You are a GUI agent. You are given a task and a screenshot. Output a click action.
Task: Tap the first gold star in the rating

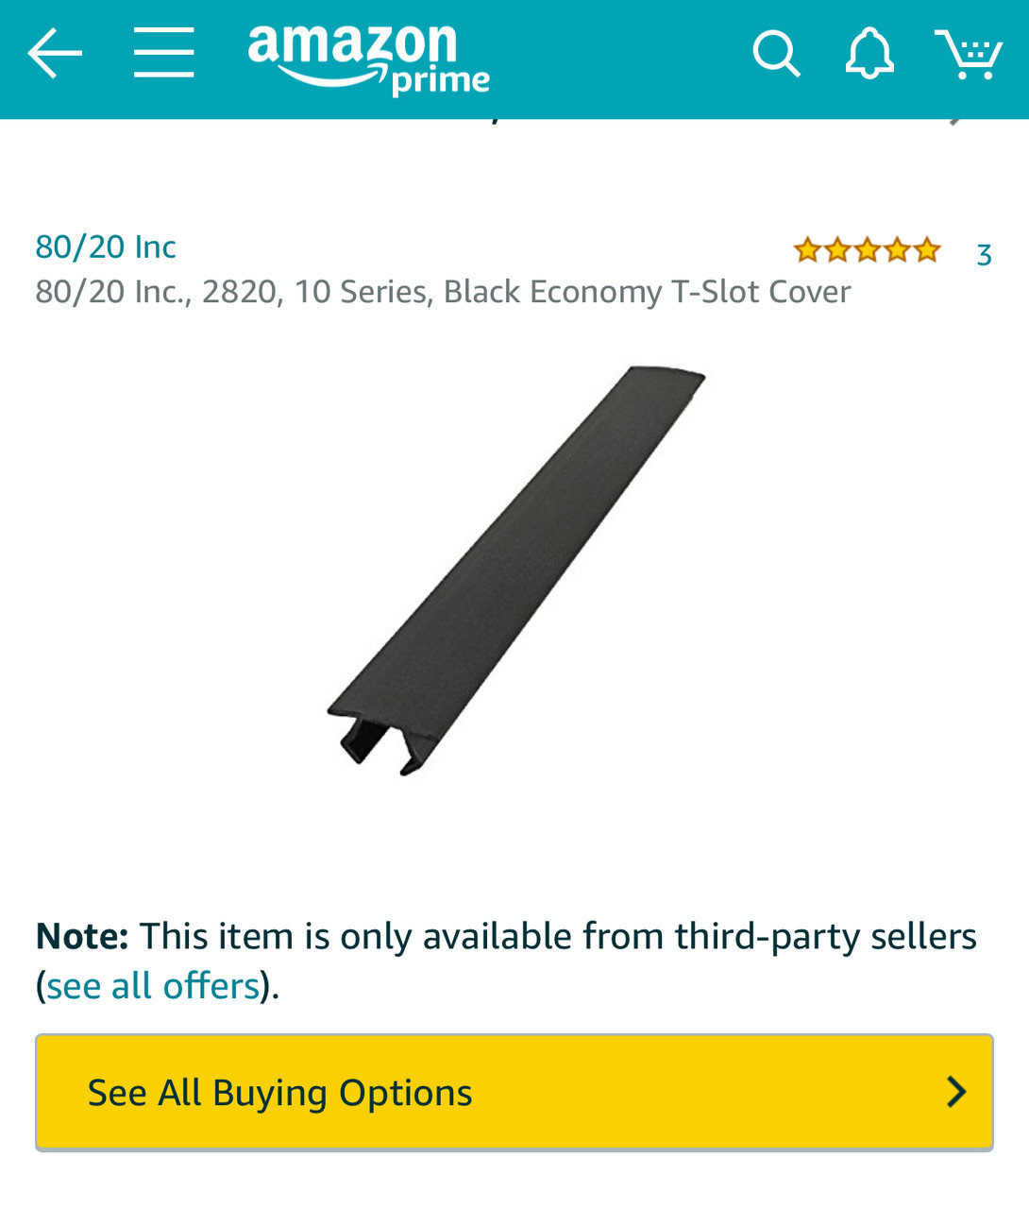click(x=806, y=250)
